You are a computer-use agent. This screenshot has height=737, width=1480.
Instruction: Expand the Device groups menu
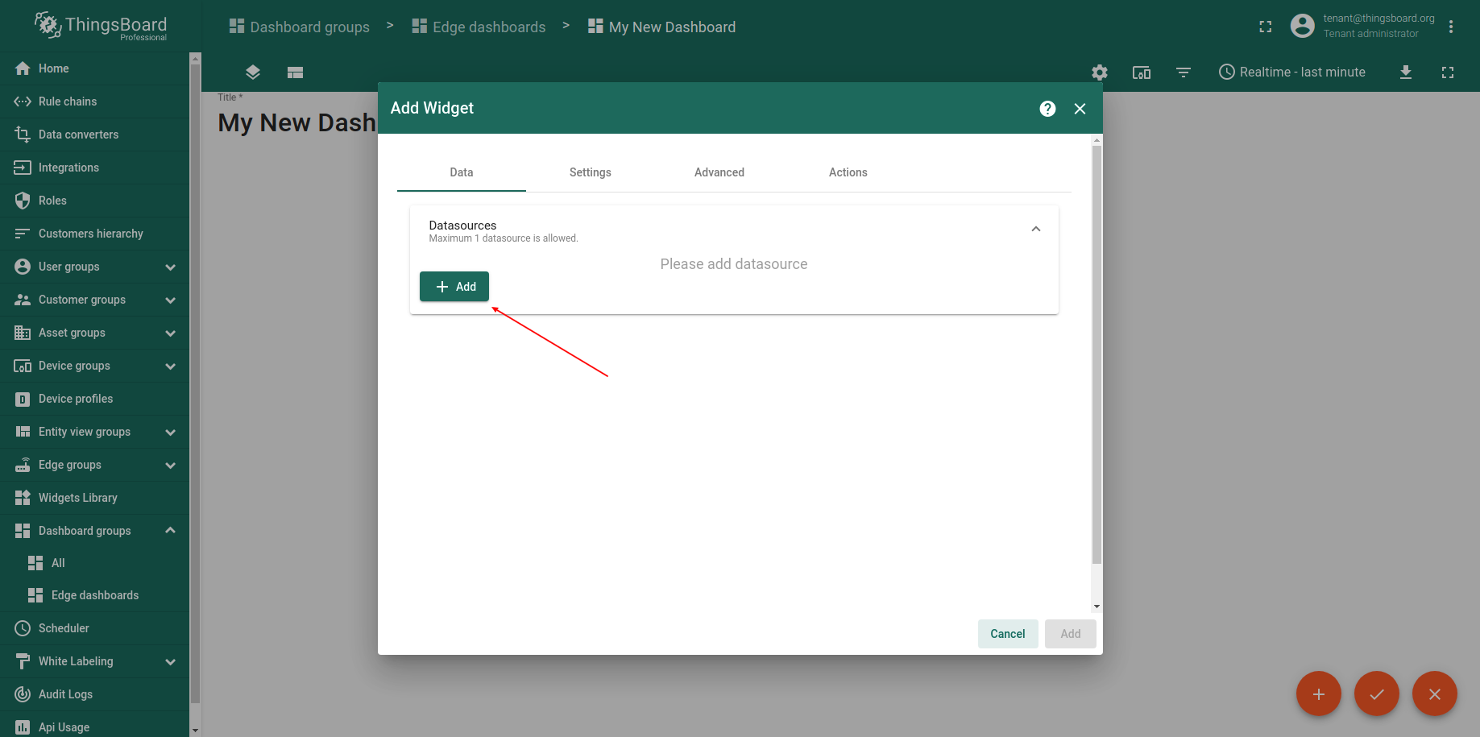pyautogui.click(x=170, y=366)
